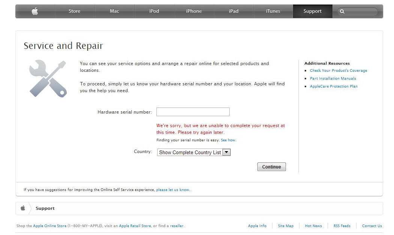Screen dimensions: 394x235
Task: Open Check Your Product's Coverage link
Action: pos(338,71)
